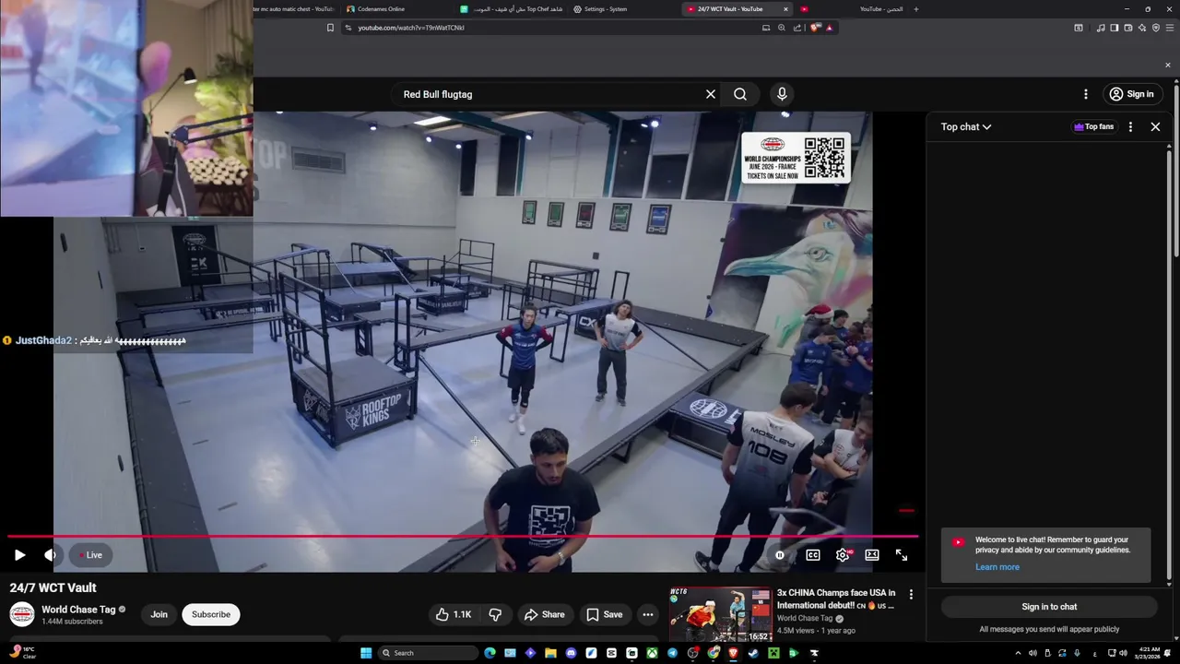
Task: Open World Chase Tag channel avatar
Action: tap(22, 614)
